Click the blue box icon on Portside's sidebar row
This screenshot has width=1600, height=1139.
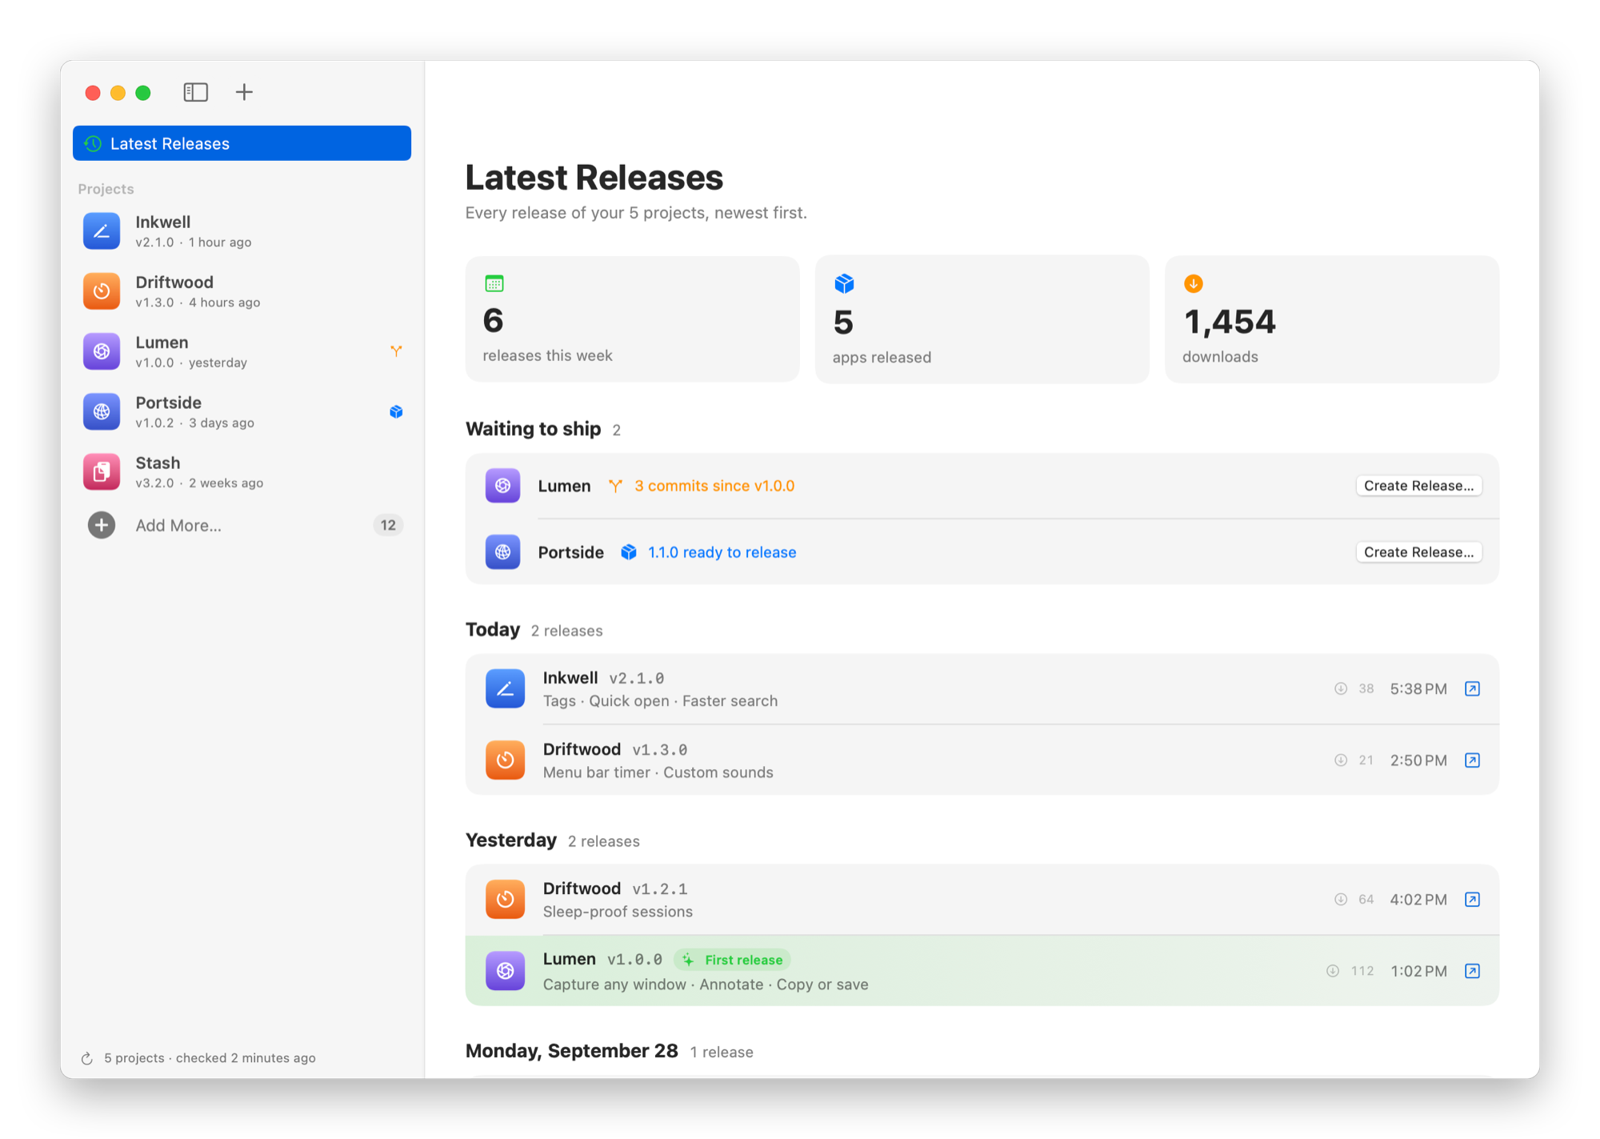396,411
